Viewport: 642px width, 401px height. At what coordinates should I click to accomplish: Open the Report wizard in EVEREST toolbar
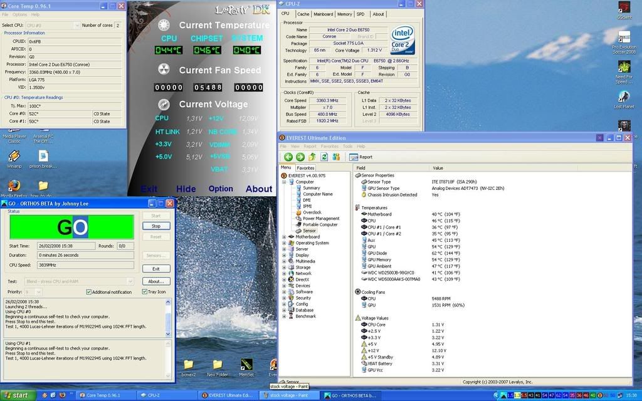362,157
